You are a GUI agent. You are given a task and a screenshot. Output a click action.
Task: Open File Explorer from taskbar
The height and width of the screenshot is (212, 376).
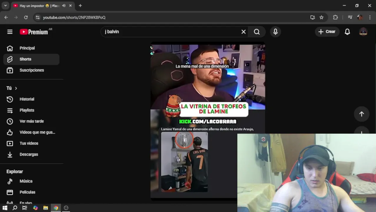pyautogui.click(x=46, y=208)
